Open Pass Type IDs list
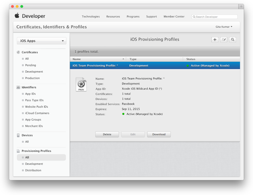The height and width of the screenshot is (195, 253). tap(34, 100)
